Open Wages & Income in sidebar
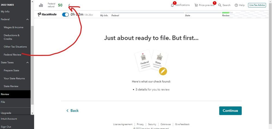Image resolution: width=272 pixels, height=129 pixels. 13,27
